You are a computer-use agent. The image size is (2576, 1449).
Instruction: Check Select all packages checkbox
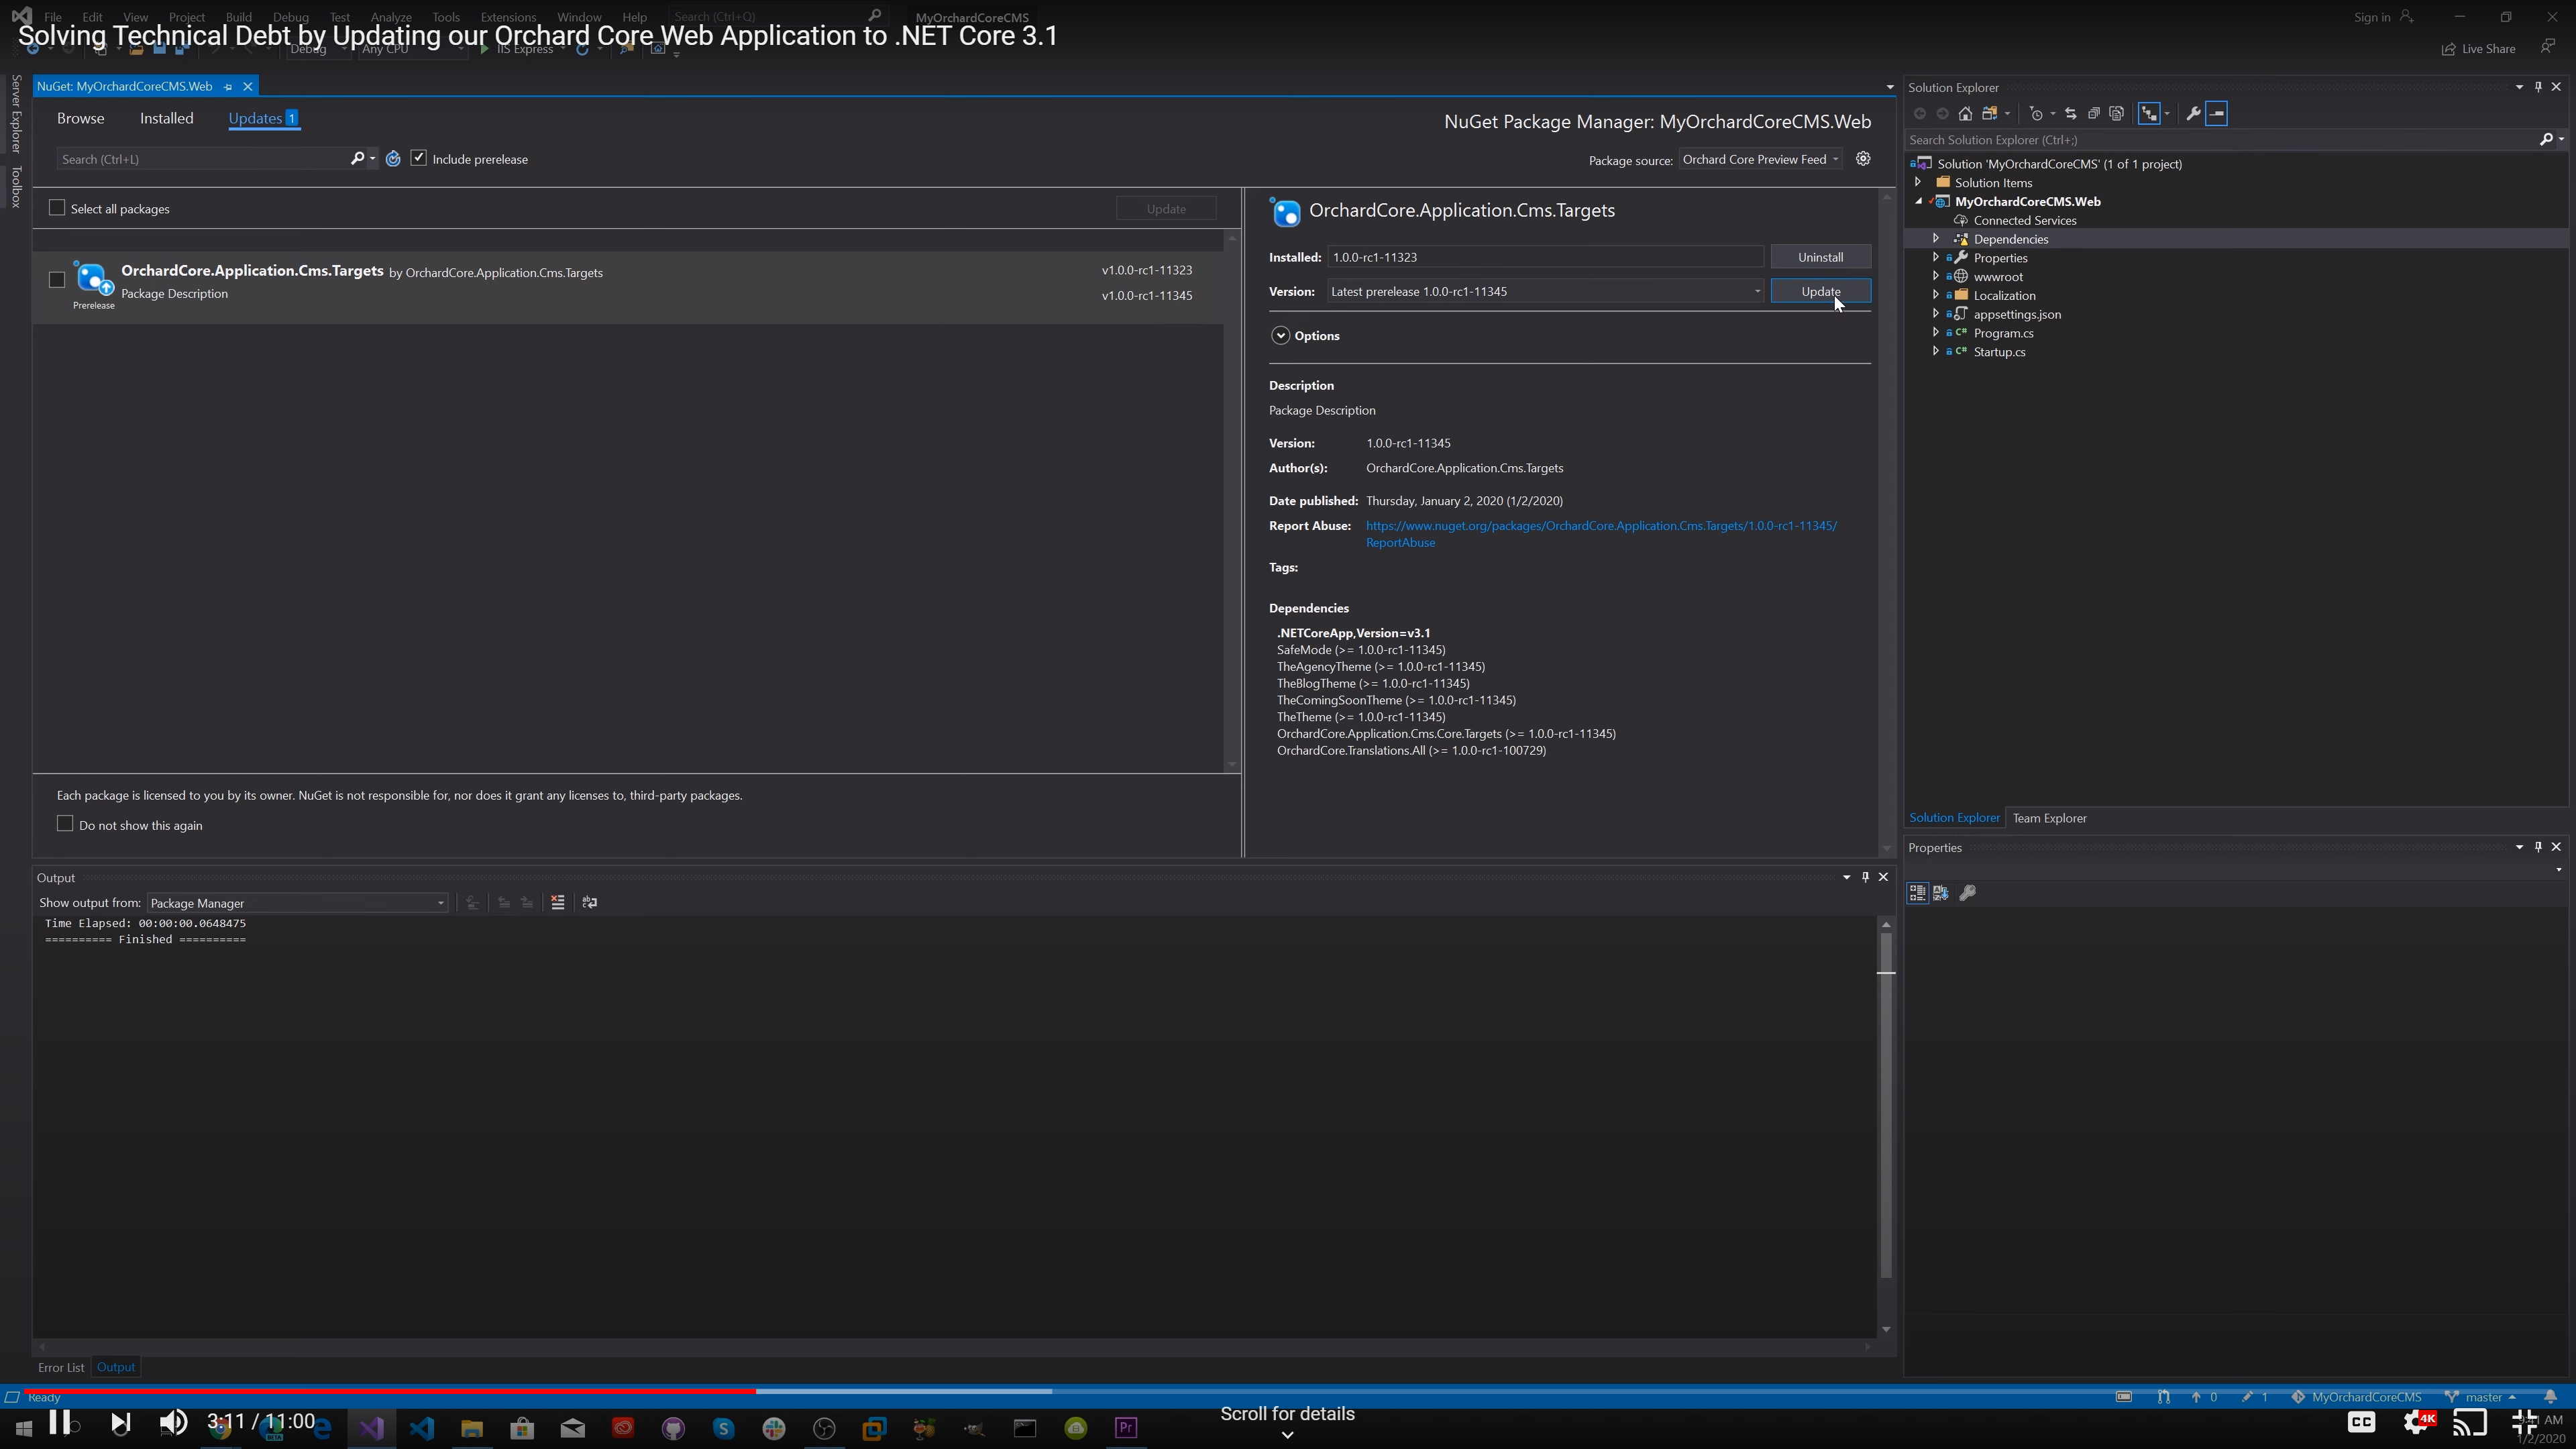pyautogui.click(x=57, y=208)
